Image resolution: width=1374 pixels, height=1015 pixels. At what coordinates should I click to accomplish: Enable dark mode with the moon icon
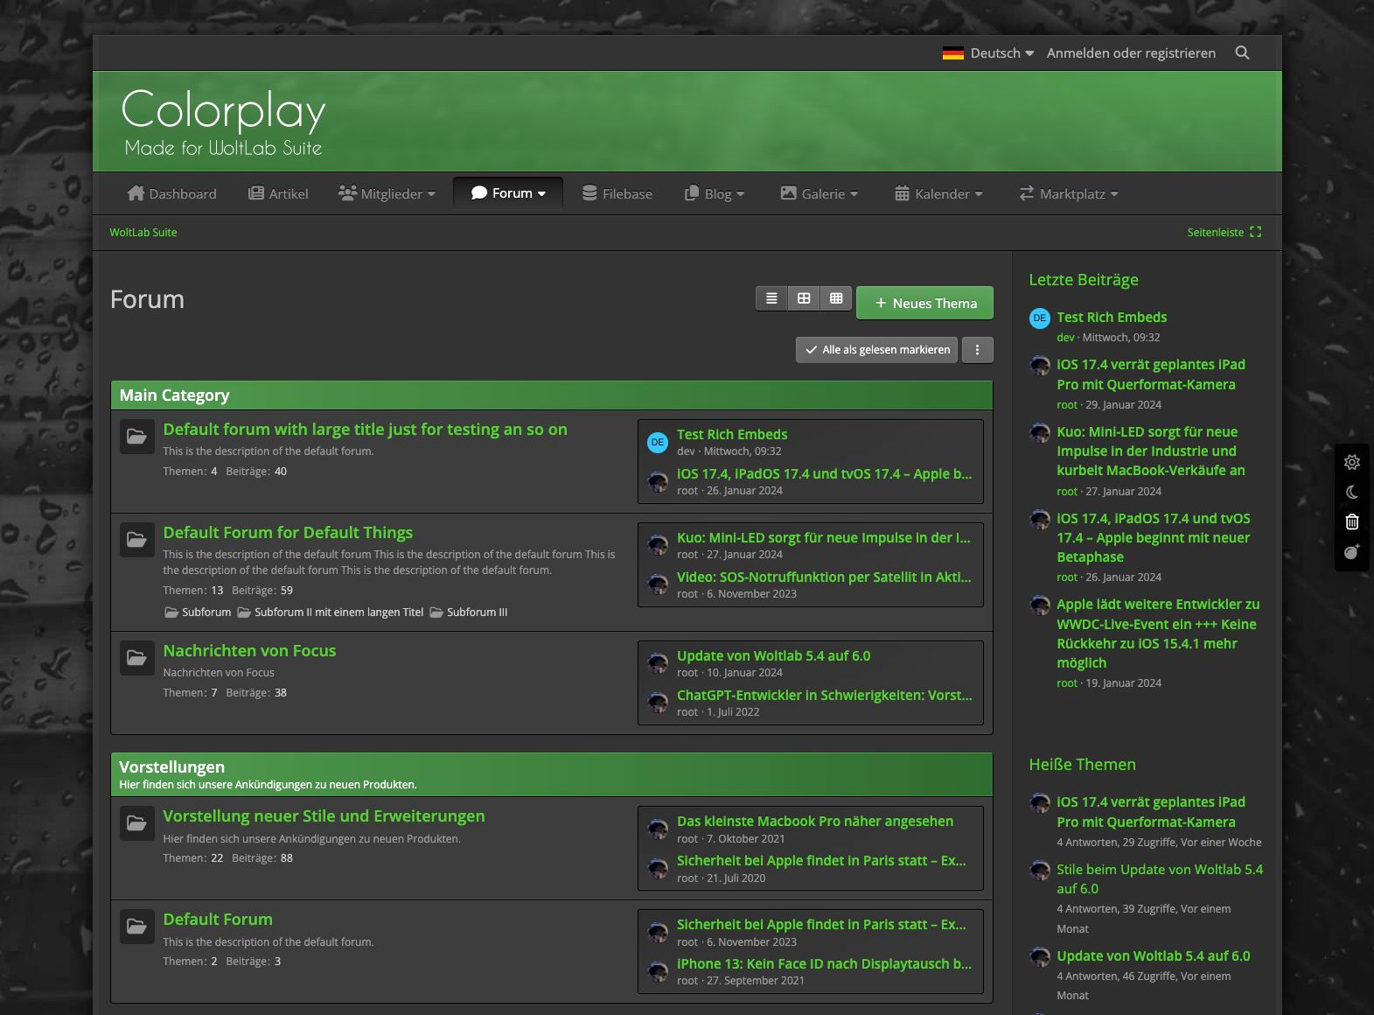pyautogui.click(x=1351, y=493)
